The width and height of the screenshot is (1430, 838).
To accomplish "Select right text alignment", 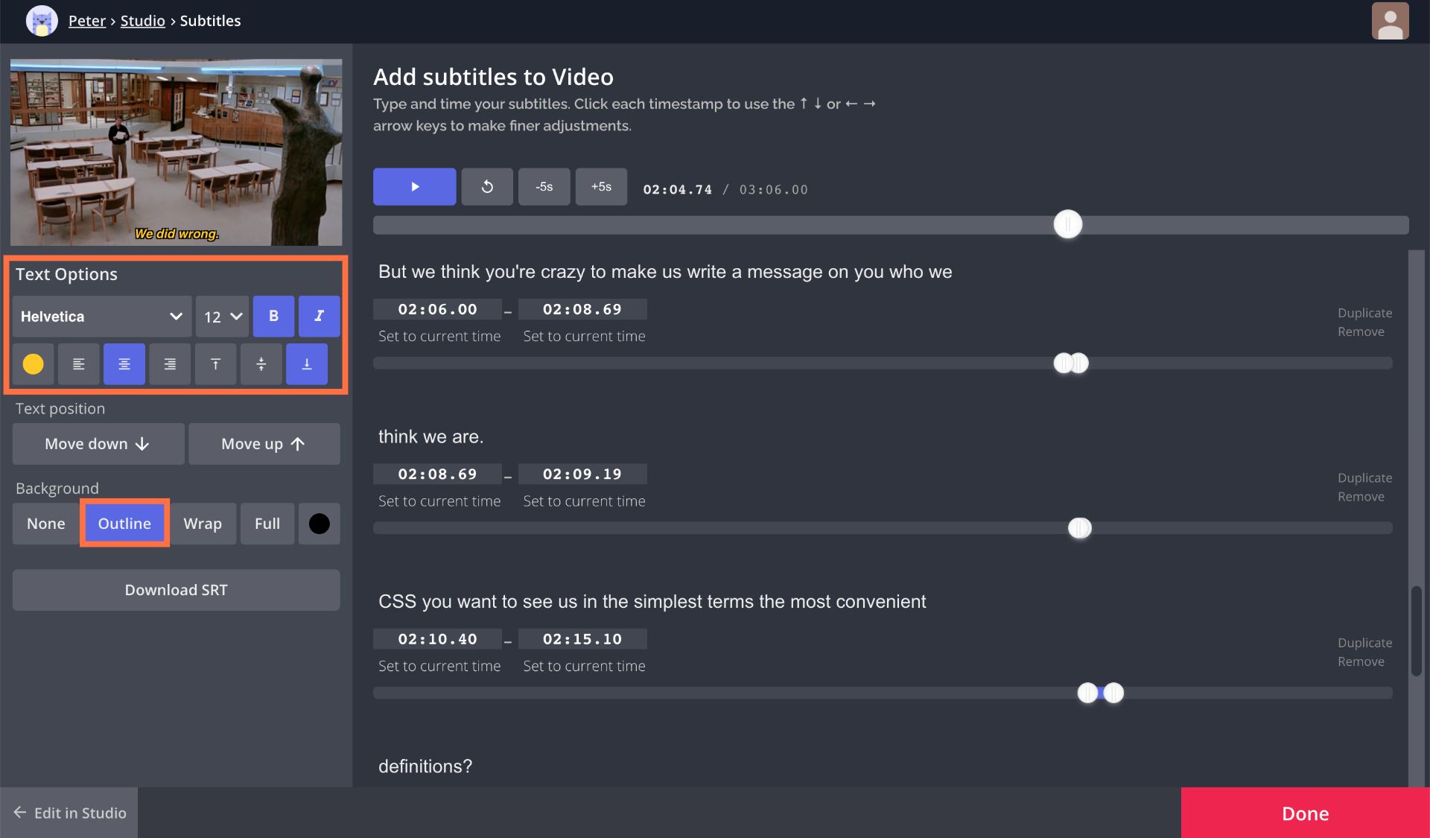I will coord(170,364).
